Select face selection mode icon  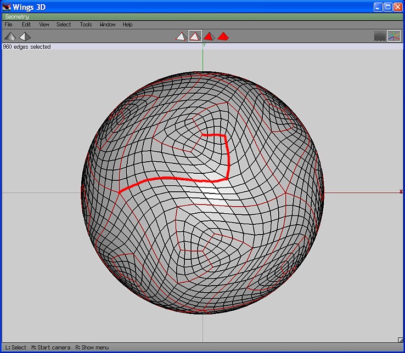click(209, 36)
